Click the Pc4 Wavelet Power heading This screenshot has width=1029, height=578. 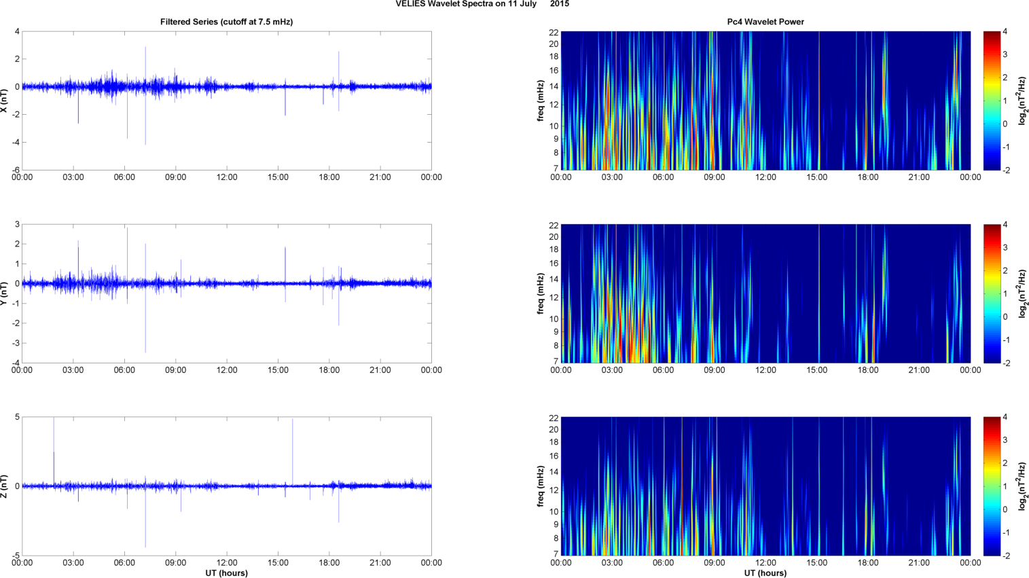pyautogui.click(x=765, y=22)
